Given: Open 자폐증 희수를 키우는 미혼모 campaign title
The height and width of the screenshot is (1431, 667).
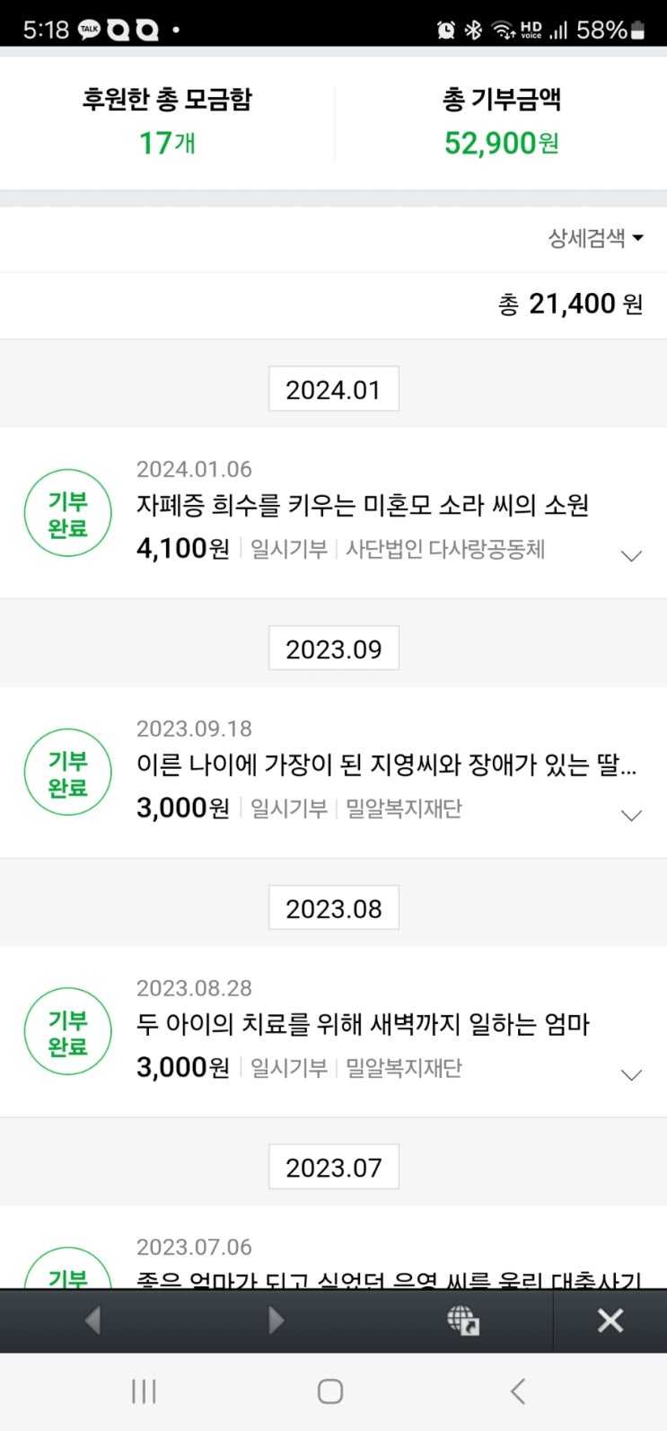Looking at the screenshot, I should click(x=363, y=506).
